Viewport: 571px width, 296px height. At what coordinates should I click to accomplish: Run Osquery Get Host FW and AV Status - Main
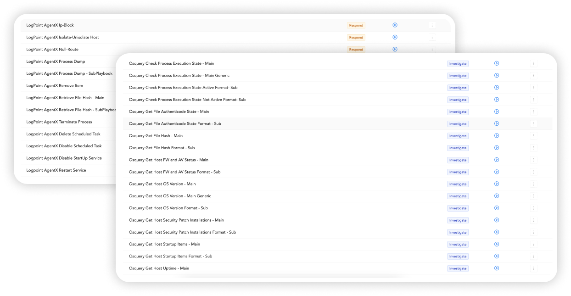[497, 160]
